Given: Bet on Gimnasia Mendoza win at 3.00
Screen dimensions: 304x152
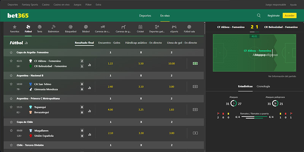Looking at the screenshot, I should point(171,87).
